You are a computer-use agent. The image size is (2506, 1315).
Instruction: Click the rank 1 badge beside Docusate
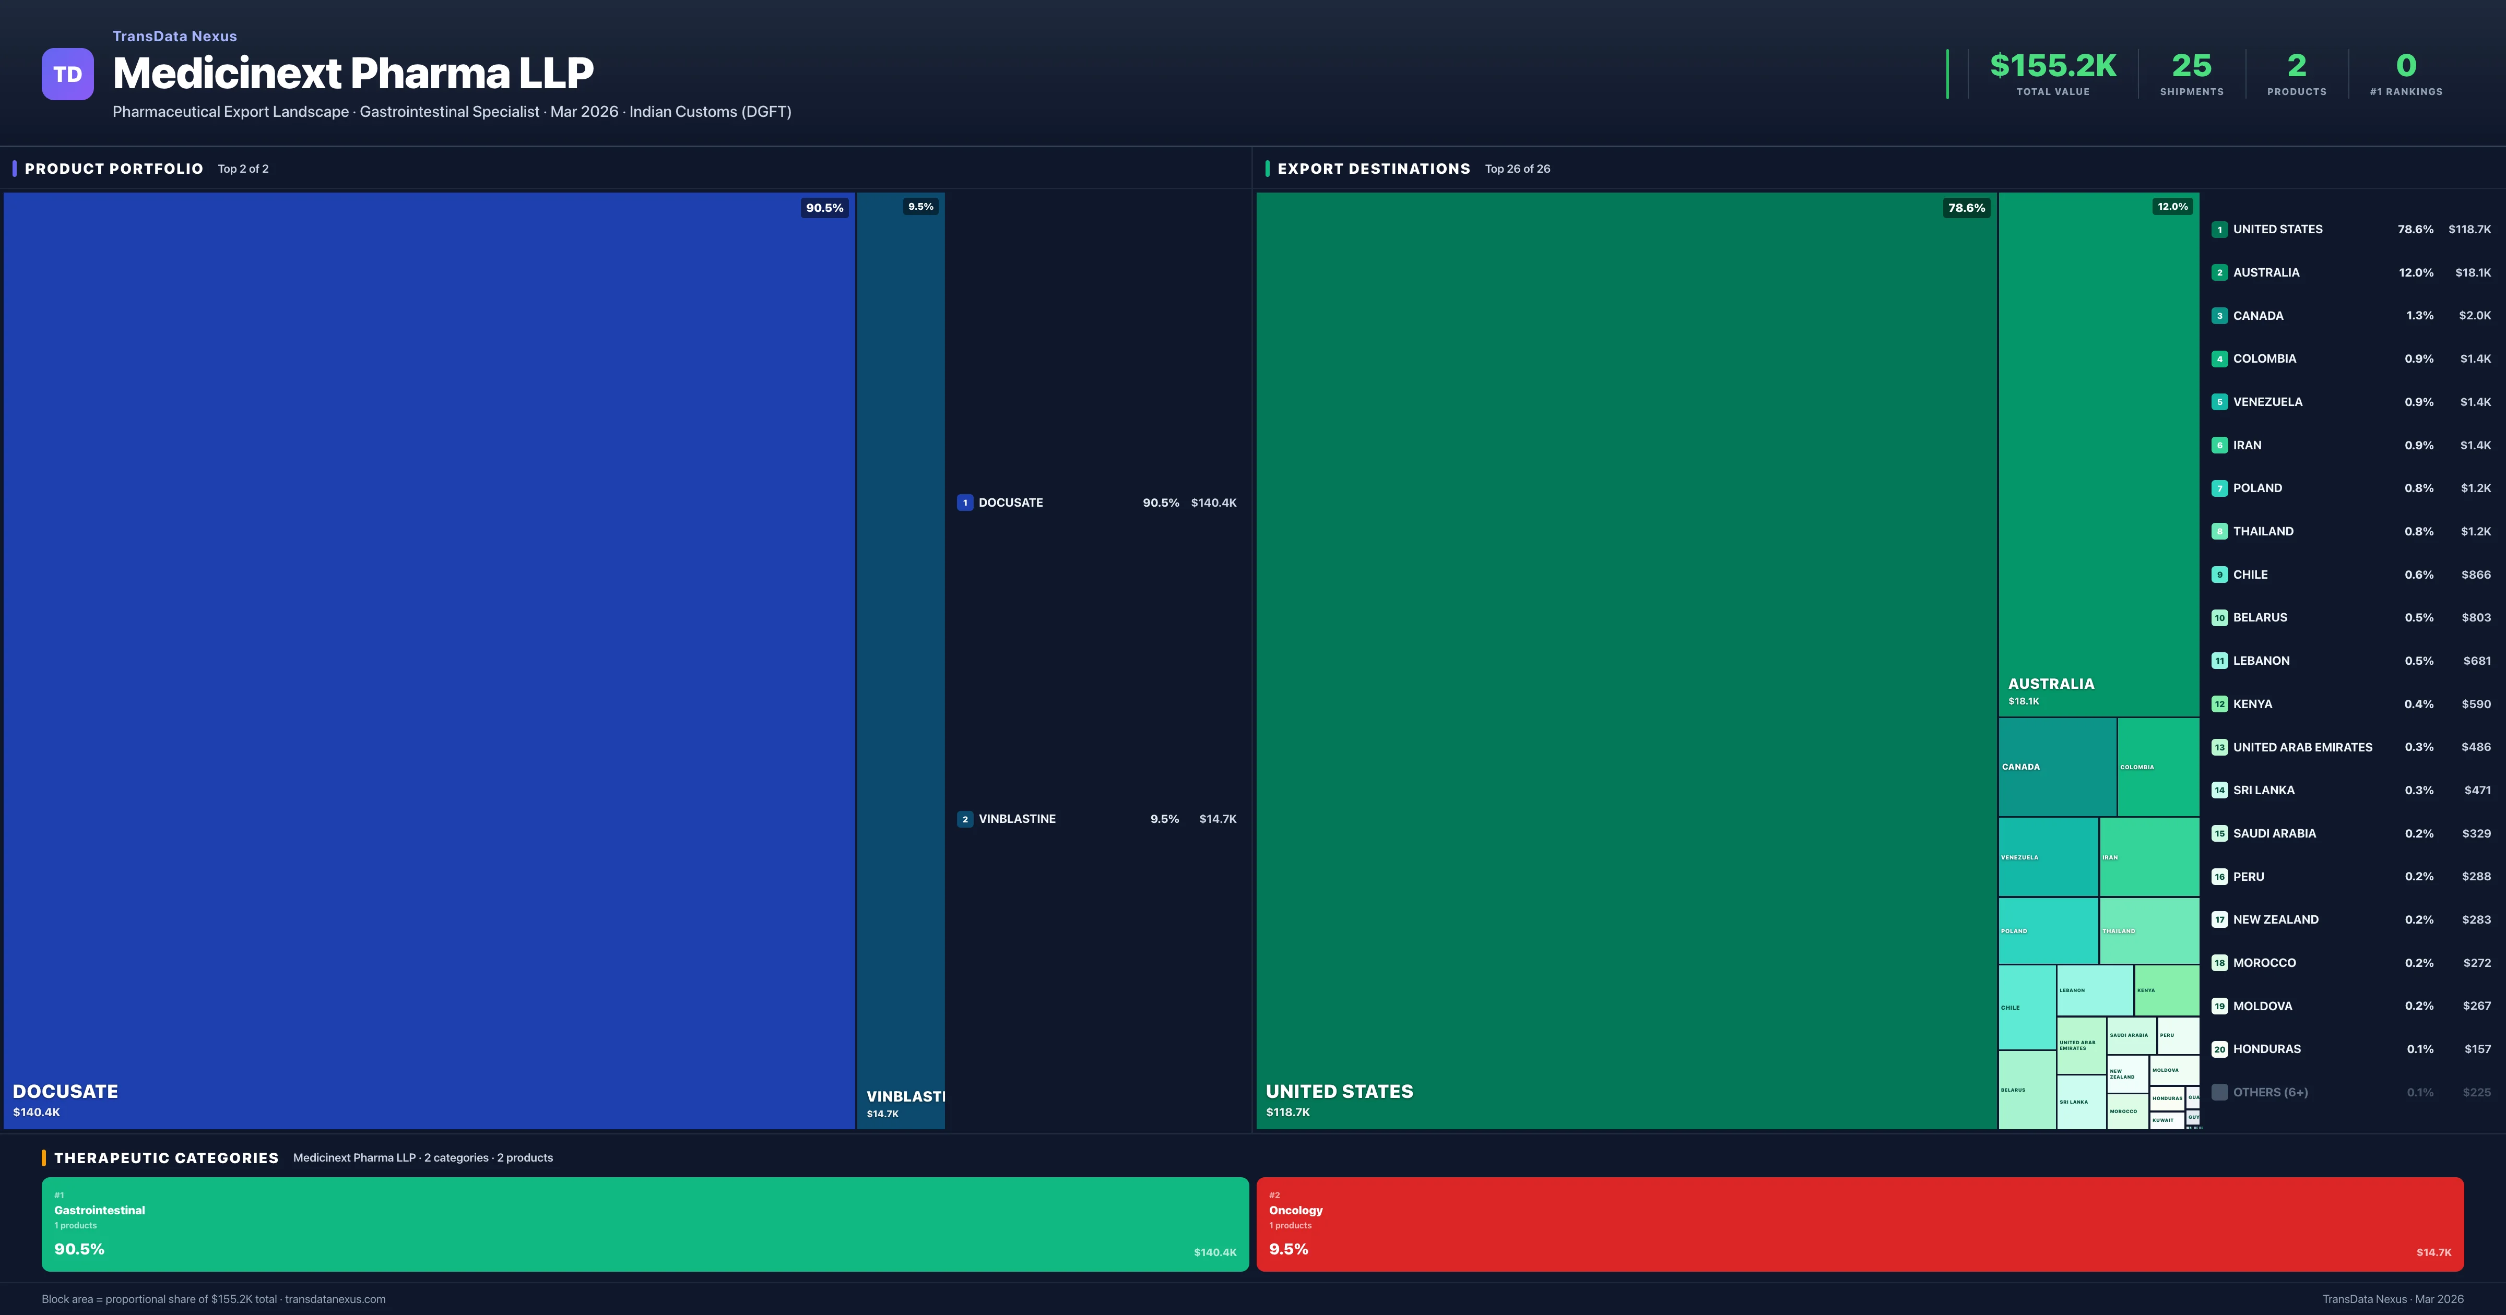[964, 503]
